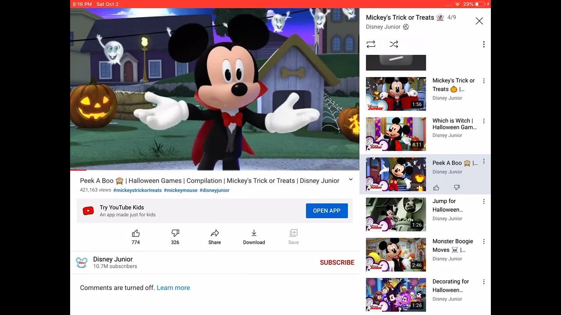Screen dimensions: 561x315
Task: Thumbs down the Peek A Boo playlist item
Action: 457,188
